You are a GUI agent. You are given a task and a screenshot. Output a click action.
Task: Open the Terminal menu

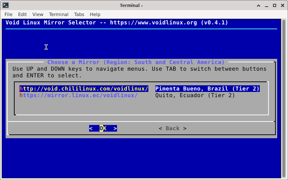59,14
